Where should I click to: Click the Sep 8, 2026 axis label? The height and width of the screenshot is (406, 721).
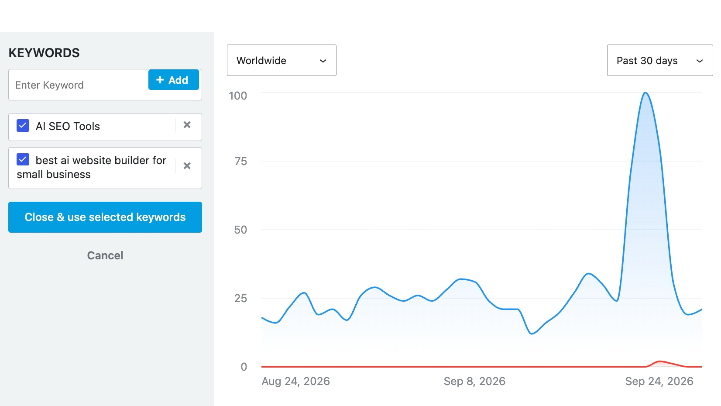474,381
